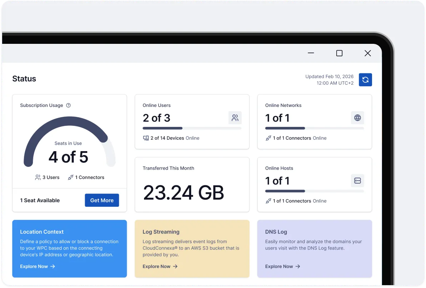This screenshot has width=426, height=288.
Task: Click the connector icon beside '1 Connectors'
Action: (x=70, y=177)
